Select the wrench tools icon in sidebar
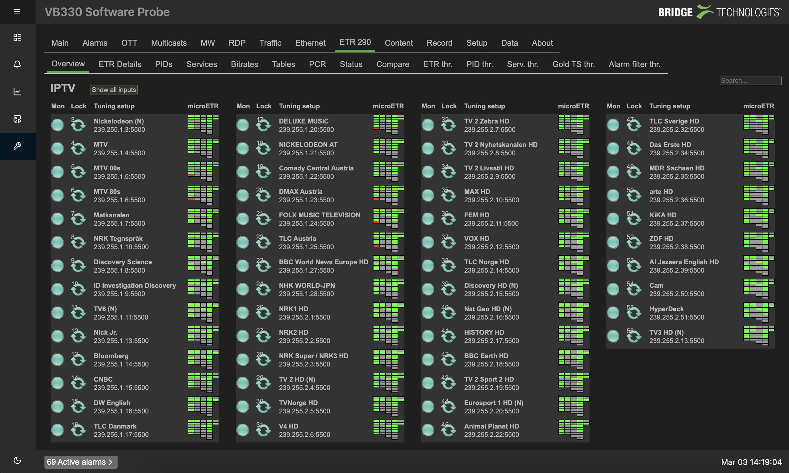 coord(17,146)
